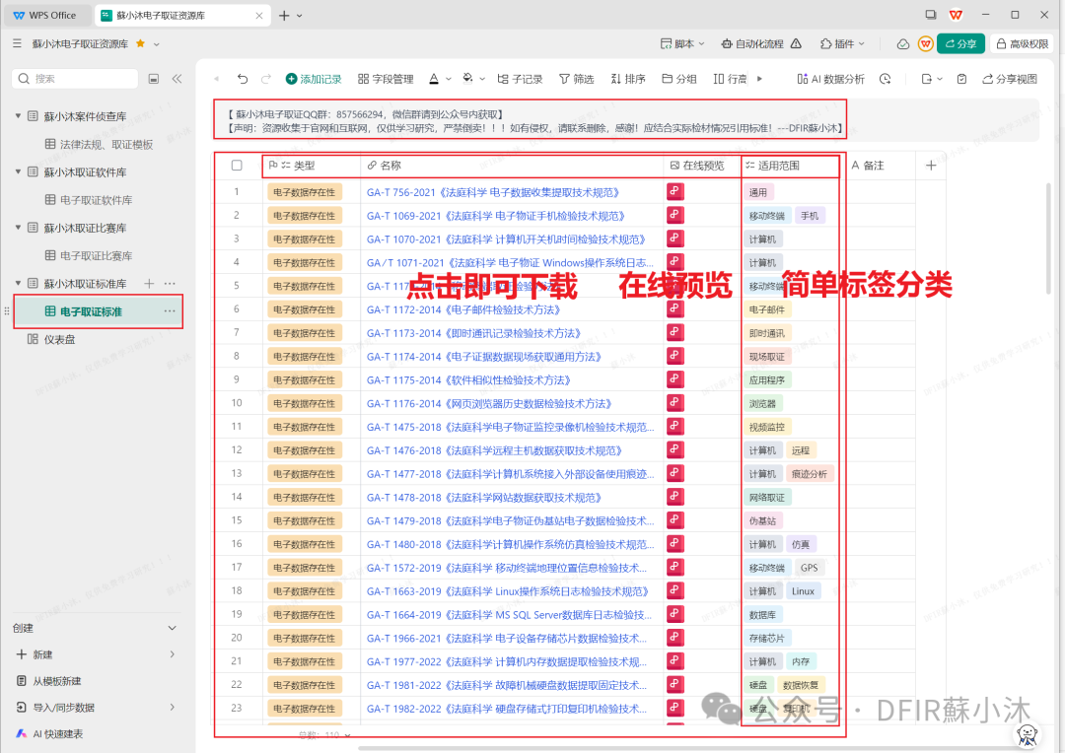This screenshot has height=753, width=1065.
Task: Switch to WPS Office home tab
Action: [47, 15]
